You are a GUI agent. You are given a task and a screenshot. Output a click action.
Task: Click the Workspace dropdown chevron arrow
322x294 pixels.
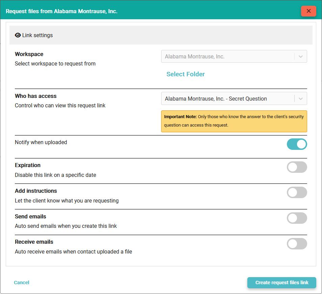tap(301, 57)
